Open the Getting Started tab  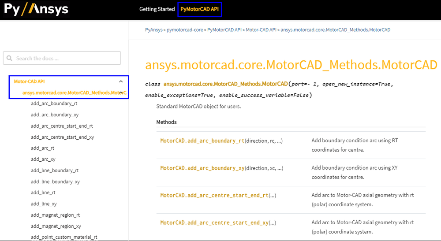coord(157,9)
